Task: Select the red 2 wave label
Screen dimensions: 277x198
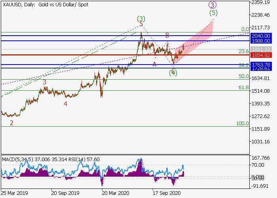Action: coord(11,123)
